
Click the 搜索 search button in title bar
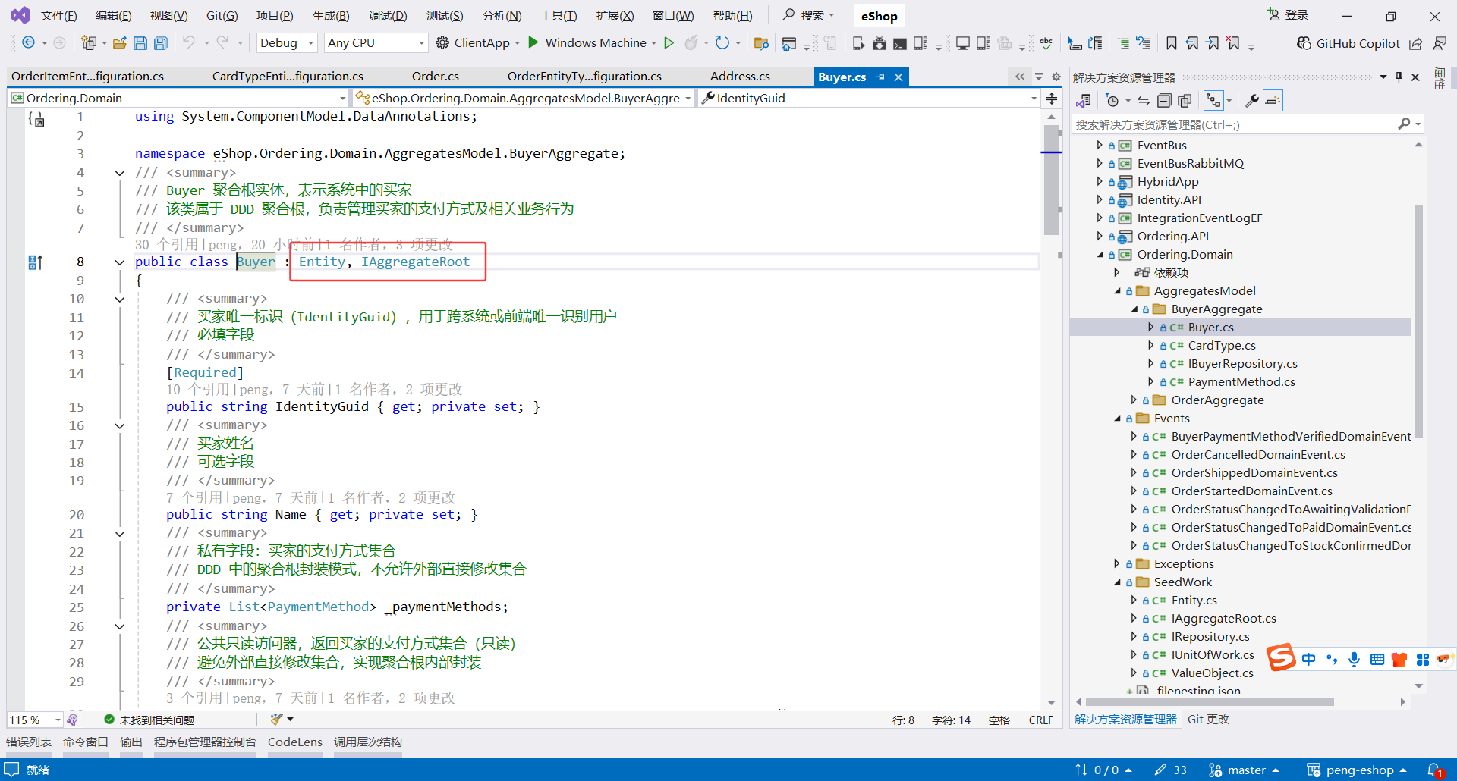[808, 15]
